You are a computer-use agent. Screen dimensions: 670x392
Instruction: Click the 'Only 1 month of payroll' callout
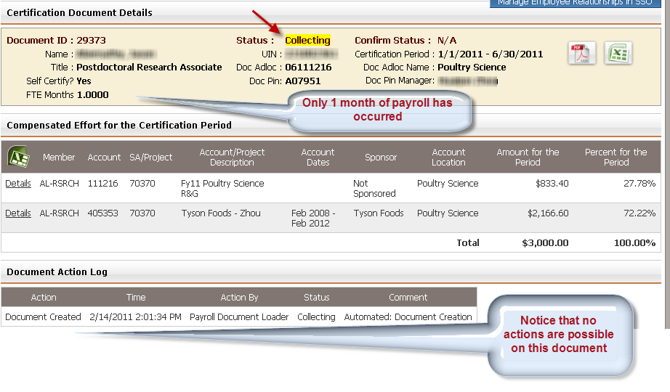click(377, 110)
